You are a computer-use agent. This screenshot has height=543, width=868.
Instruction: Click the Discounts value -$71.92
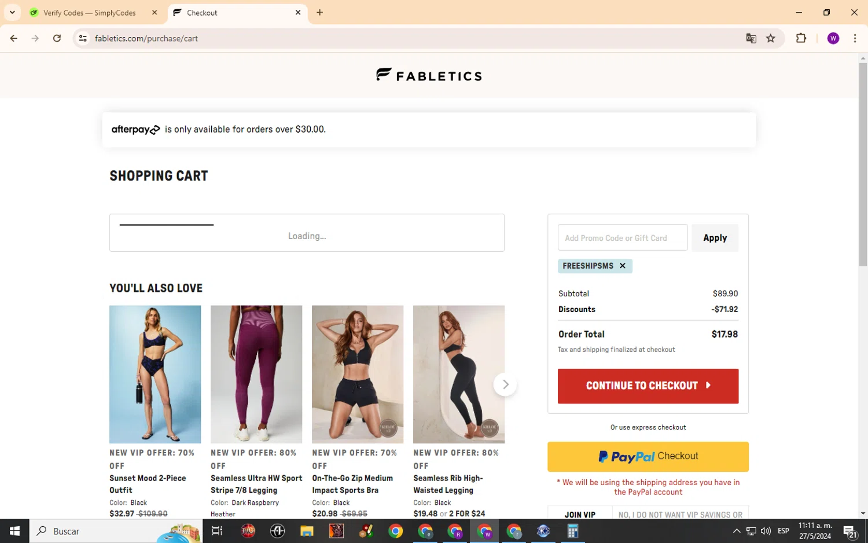pyautogui.click(x=724, y=309)
